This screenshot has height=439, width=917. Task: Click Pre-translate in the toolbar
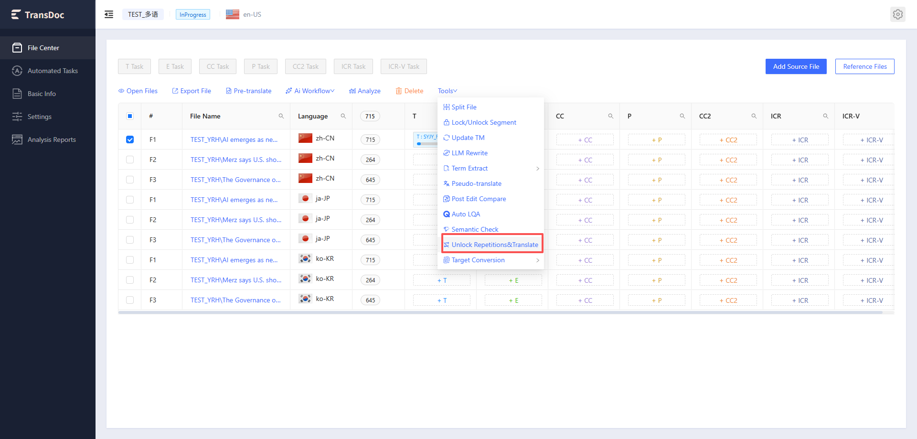[248, 91]
